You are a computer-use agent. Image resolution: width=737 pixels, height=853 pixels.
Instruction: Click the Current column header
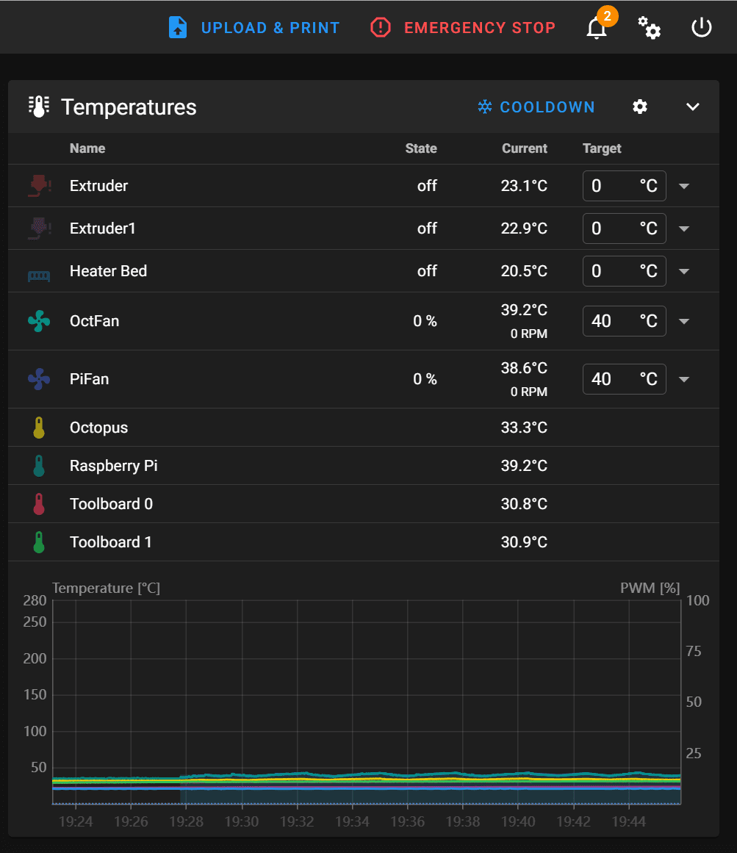525,148
